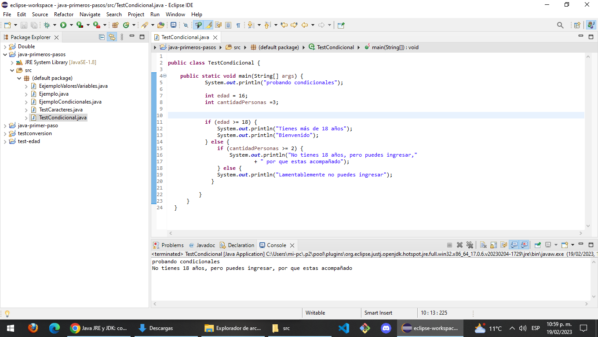Select the Java perspective icon
Image resolution: width=598 pixels, height=337 pixels.
pyautogui.click(x=591, y=25)
